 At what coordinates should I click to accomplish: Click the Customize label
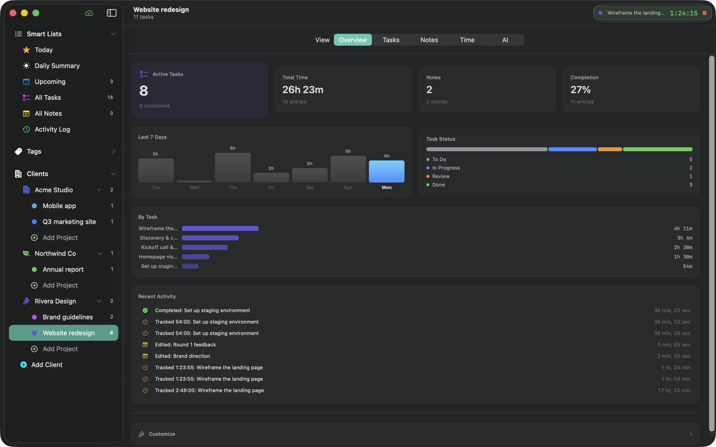coord(162,434)
